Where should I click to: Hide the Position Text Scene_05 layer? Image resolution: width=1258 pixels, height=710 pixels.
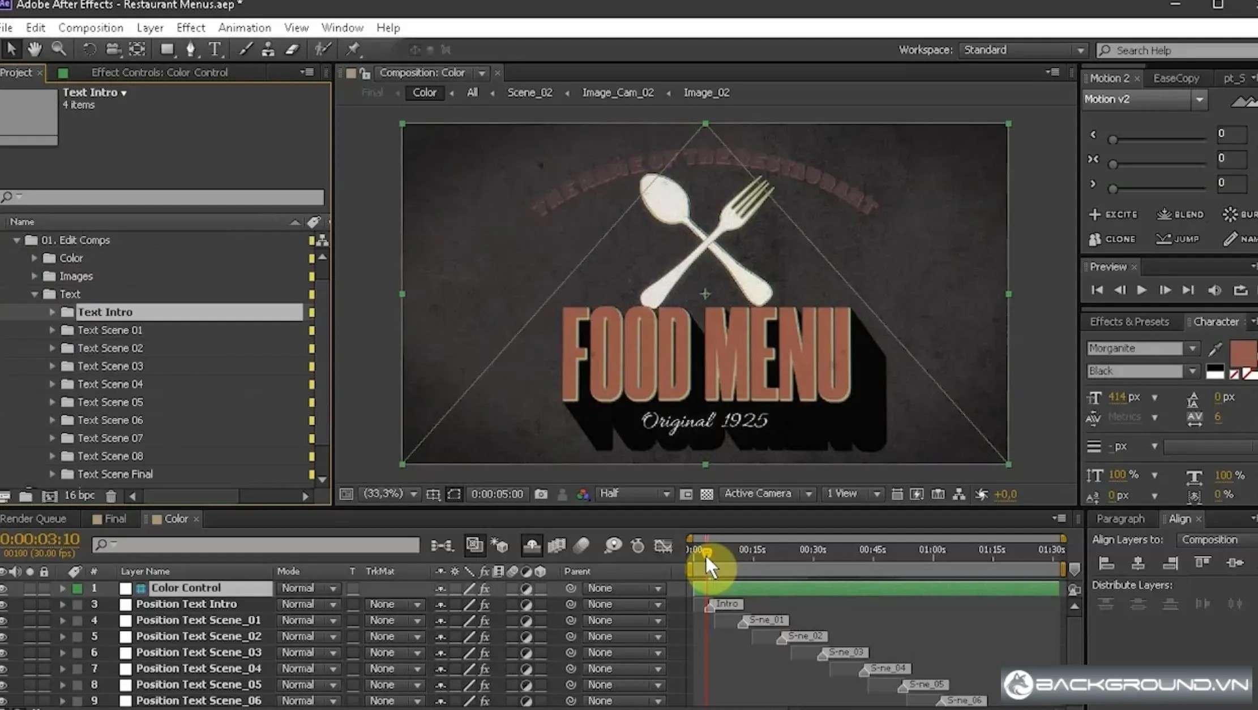coord(4,685)
